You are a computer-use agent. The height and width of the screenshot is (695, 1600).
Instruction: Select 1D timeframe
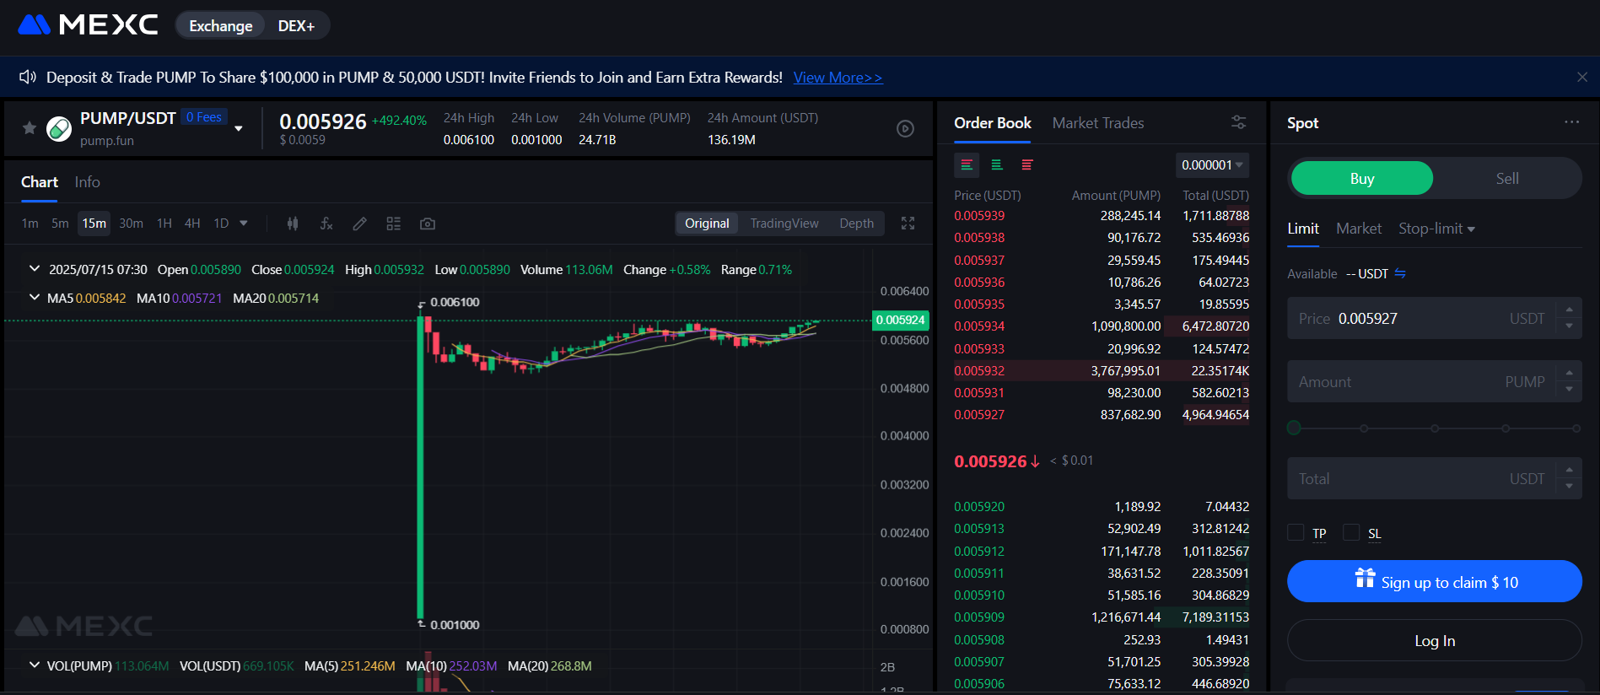(221, 224)
